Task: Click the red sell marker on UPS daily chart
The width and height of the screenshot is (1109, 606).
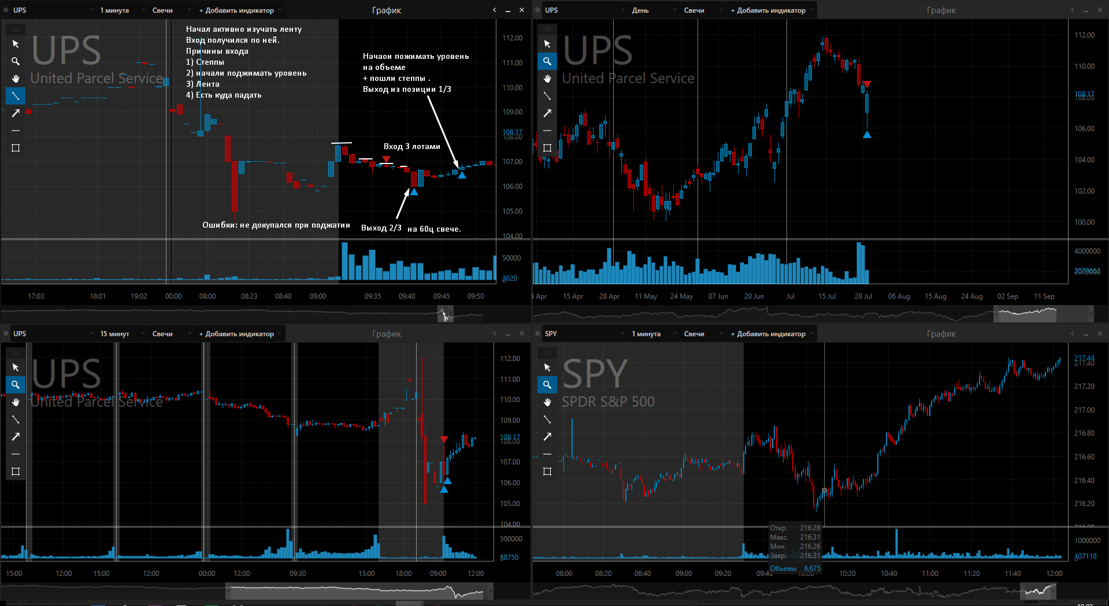Action: (x=867, y=84)
